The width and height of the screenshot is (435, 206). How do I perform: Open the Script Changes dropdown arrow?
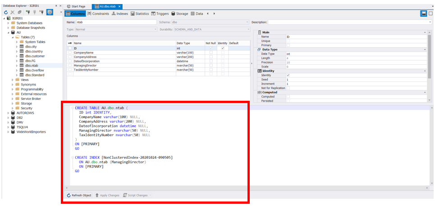151,195
